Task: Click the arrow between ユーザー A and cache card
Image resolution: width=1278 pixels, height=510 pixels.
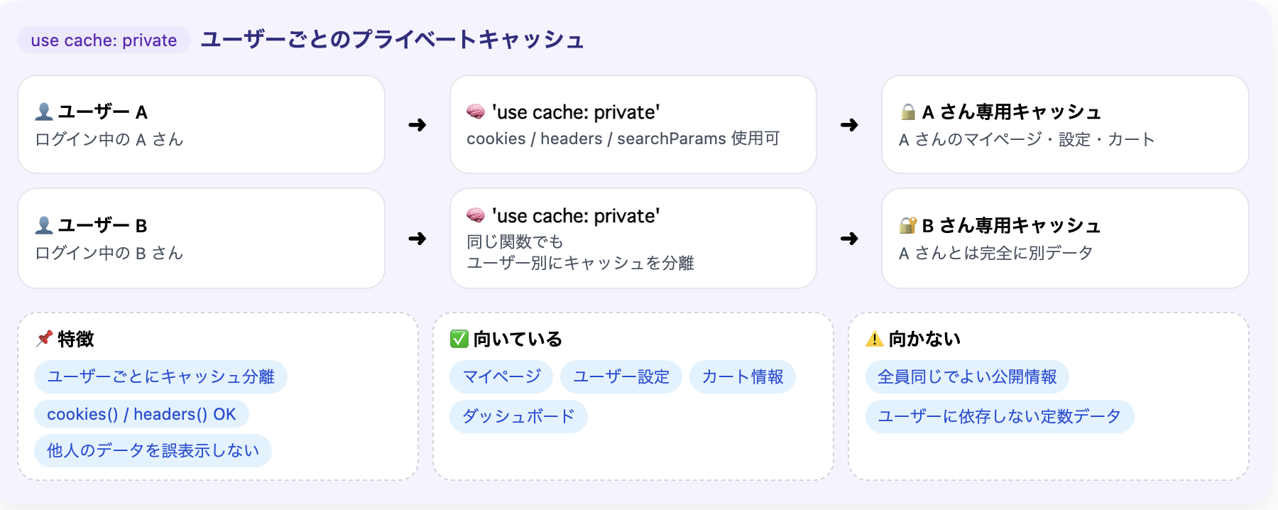Action: coord(417,125)
